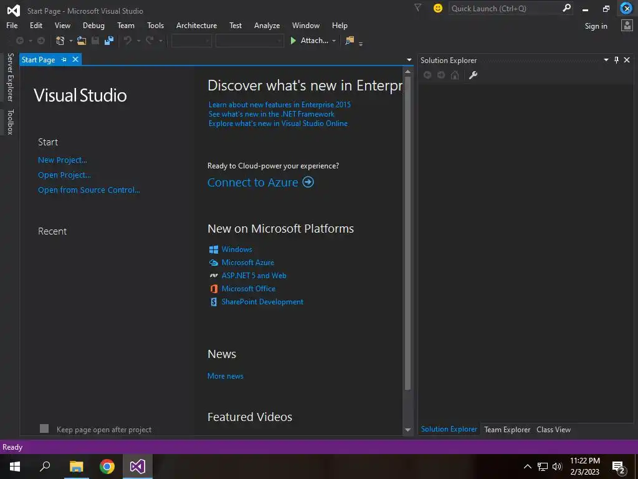Click the notifications flag icon in title bar
Viewport: 638px width, 479px height.
click(x=417, y=7)
